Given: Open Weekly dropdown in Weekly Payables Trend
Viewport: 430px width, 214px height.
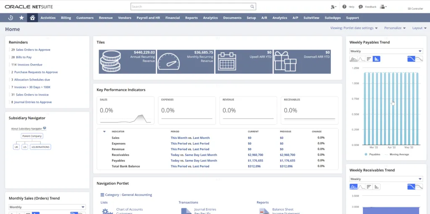Looking at the screenshot, I should click(x=386, y=51).
